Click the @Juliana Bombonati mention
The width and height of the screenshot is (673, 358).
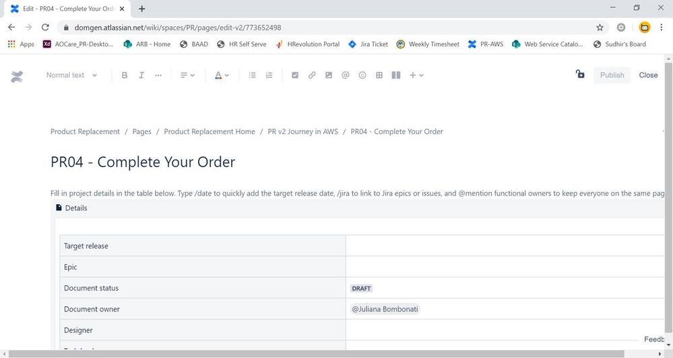[385, 309]
